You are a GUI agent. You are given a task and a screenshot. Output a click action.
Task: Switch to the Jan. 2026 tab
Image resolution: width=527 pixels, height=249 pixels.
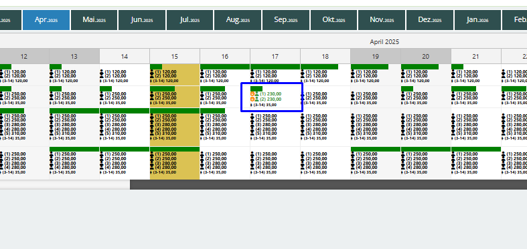tap(477, 20)
